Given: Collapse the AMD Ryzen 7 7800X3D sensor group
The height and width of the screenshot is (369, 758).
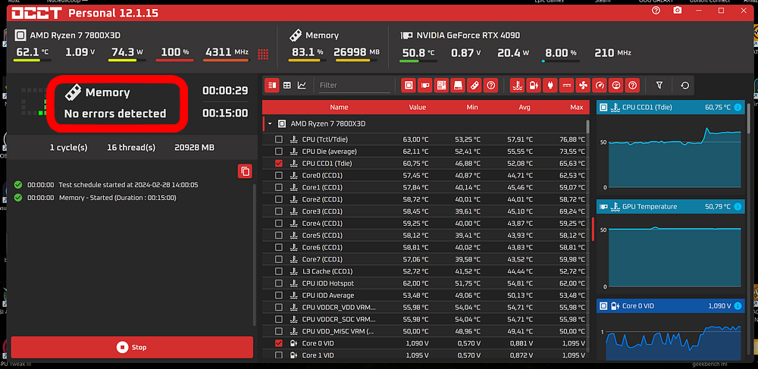Looking at the screenshot, I should coord(270,124).
